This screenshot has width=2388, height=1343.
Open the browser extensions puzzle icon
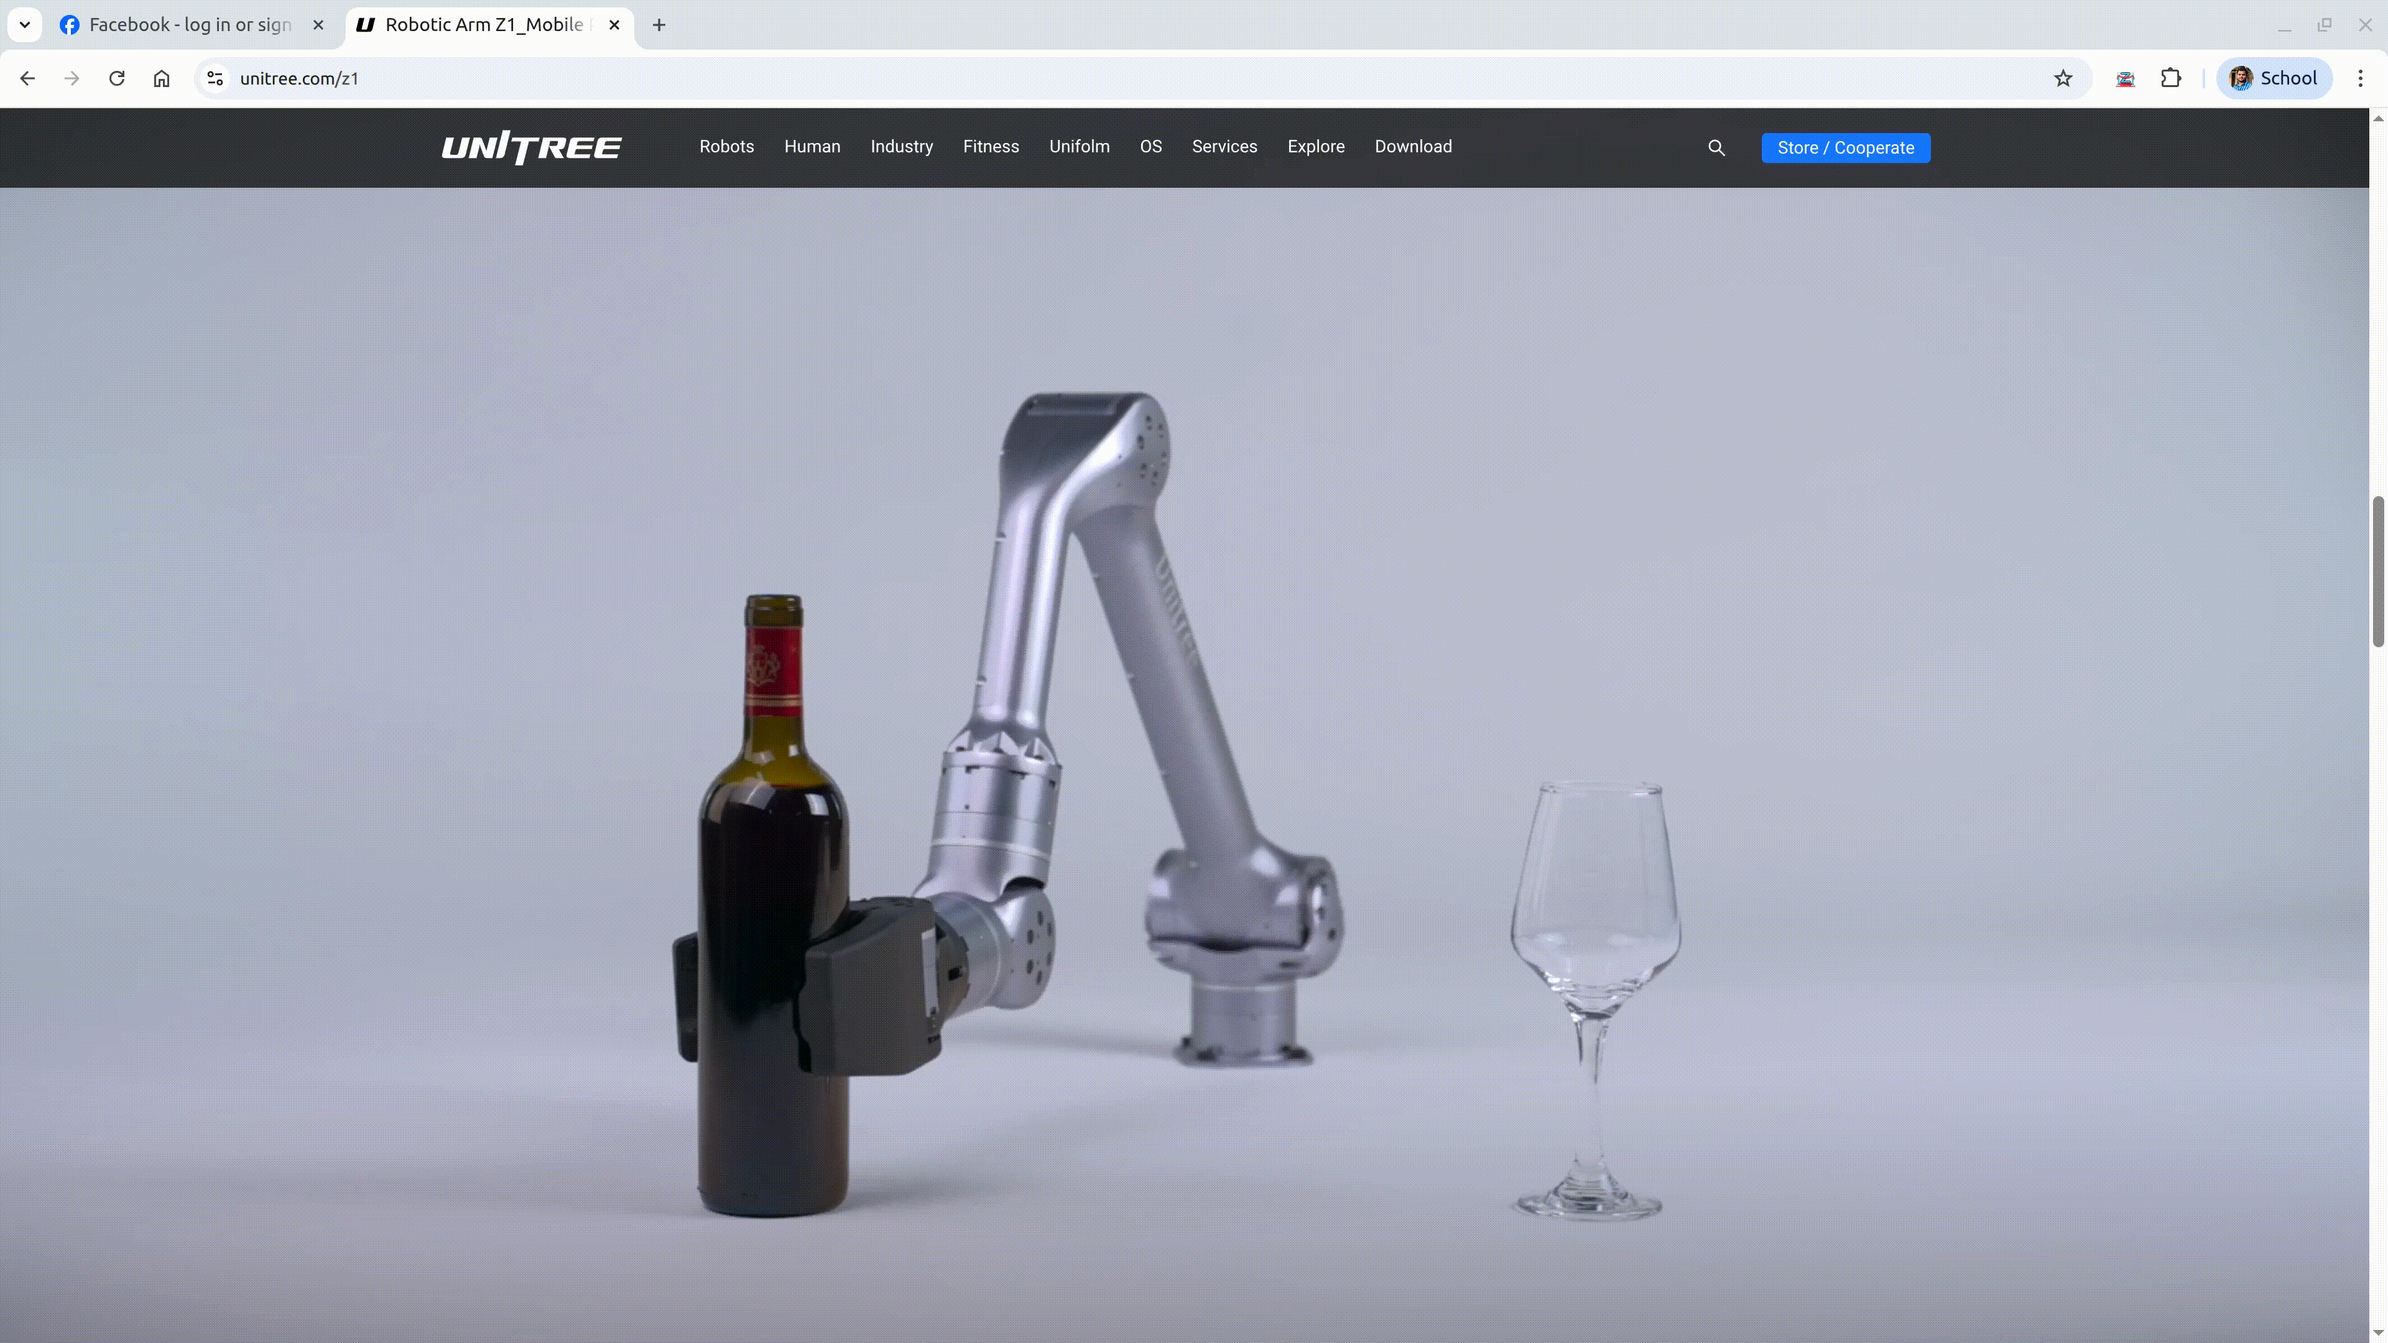2171,78
